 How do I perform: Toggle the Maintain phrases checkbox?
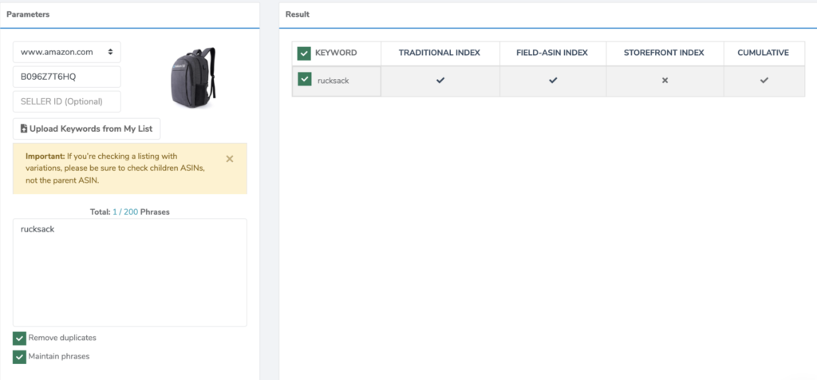[19, 356]
